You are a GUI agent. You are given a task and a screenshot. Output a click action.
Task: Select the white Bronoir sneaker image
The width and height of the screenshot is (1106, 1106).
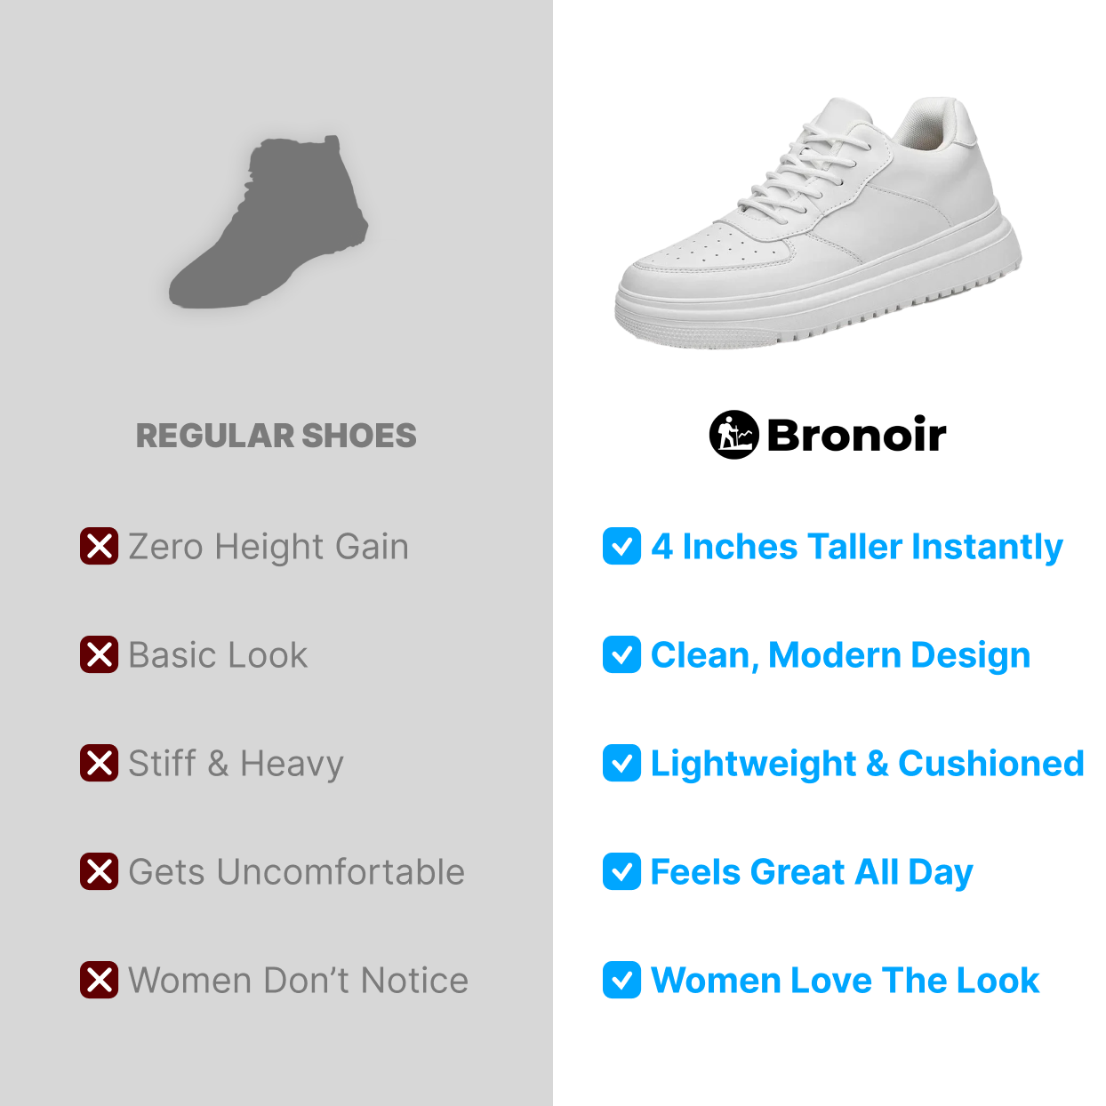(x=818, y=222)
